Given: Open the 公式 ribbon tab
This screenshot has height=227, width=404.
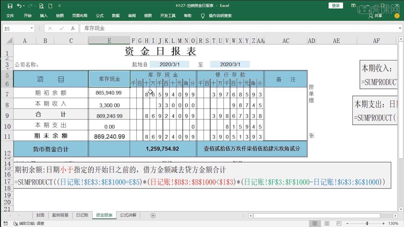Looking at the screenshot, I should pyautogui.click(x=100, y=15).
